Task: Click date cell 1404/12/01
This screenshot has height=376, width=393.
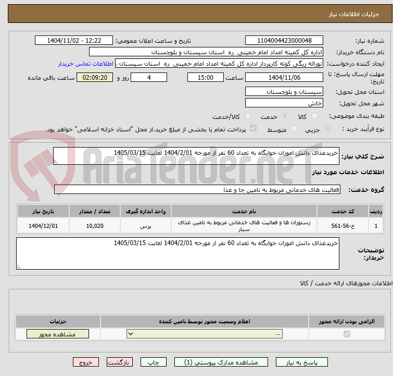Action: (x=43, y=226)
